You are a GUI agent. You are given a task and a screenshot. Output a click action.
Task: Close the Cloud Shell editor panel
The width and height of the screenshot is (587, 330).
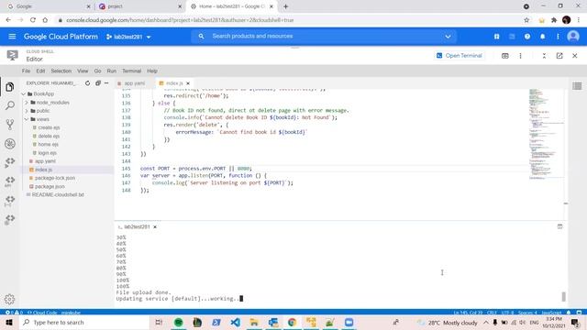pos(575,56)
